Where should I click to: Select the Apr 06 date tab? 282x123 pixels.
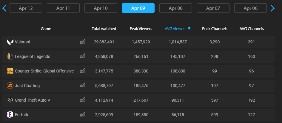point(250,8)
